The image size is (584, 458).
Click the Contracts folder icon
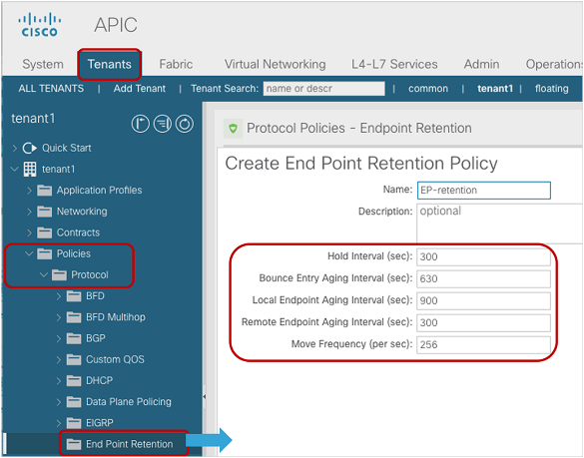(45, 232)
